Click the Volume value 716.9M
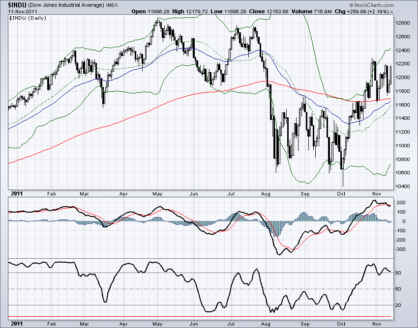 point(323,11)
